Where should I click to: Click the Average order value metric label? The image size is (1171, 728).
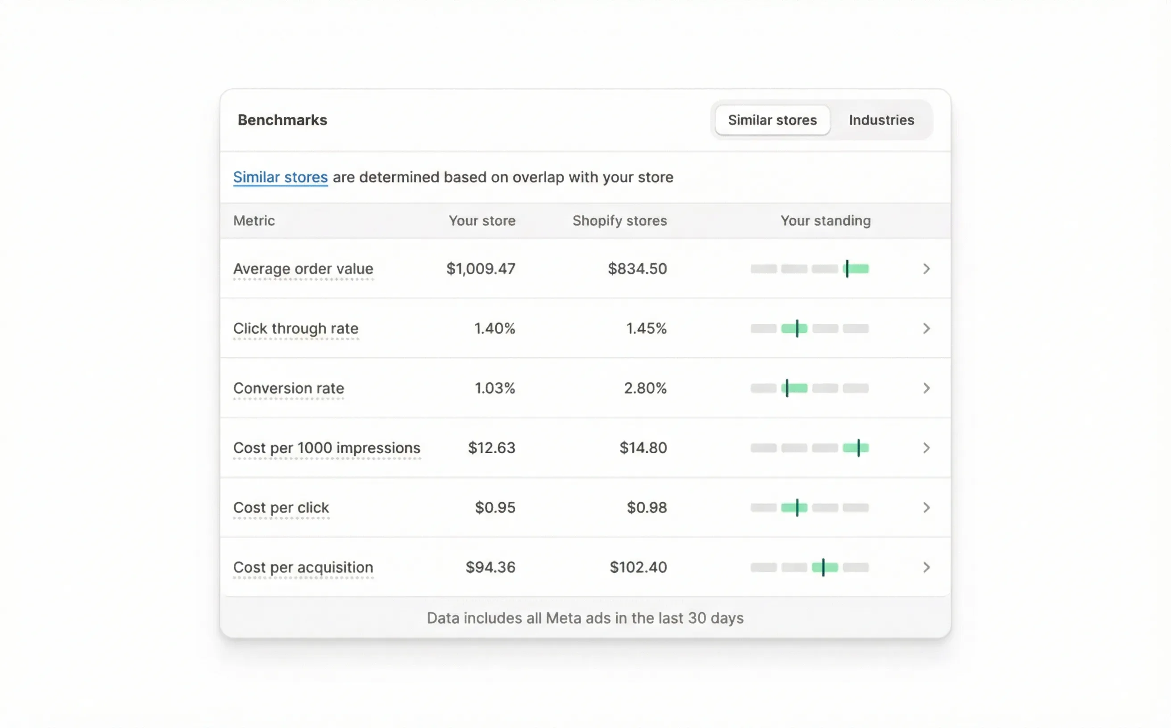point(303,269)
